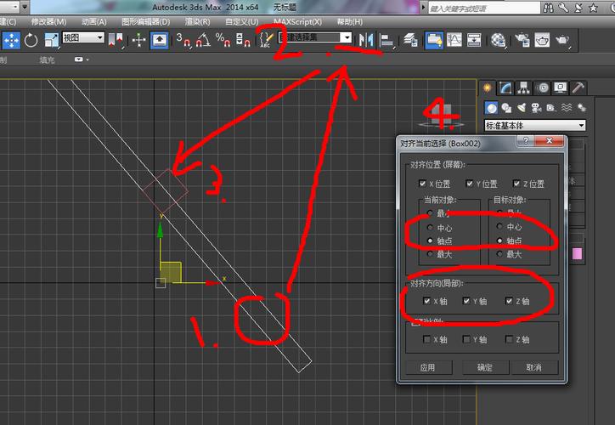This screenshot has width=615, height=425.
Task: Choose 最大 radio under 目标对象
Action: (x=499, y=254)
